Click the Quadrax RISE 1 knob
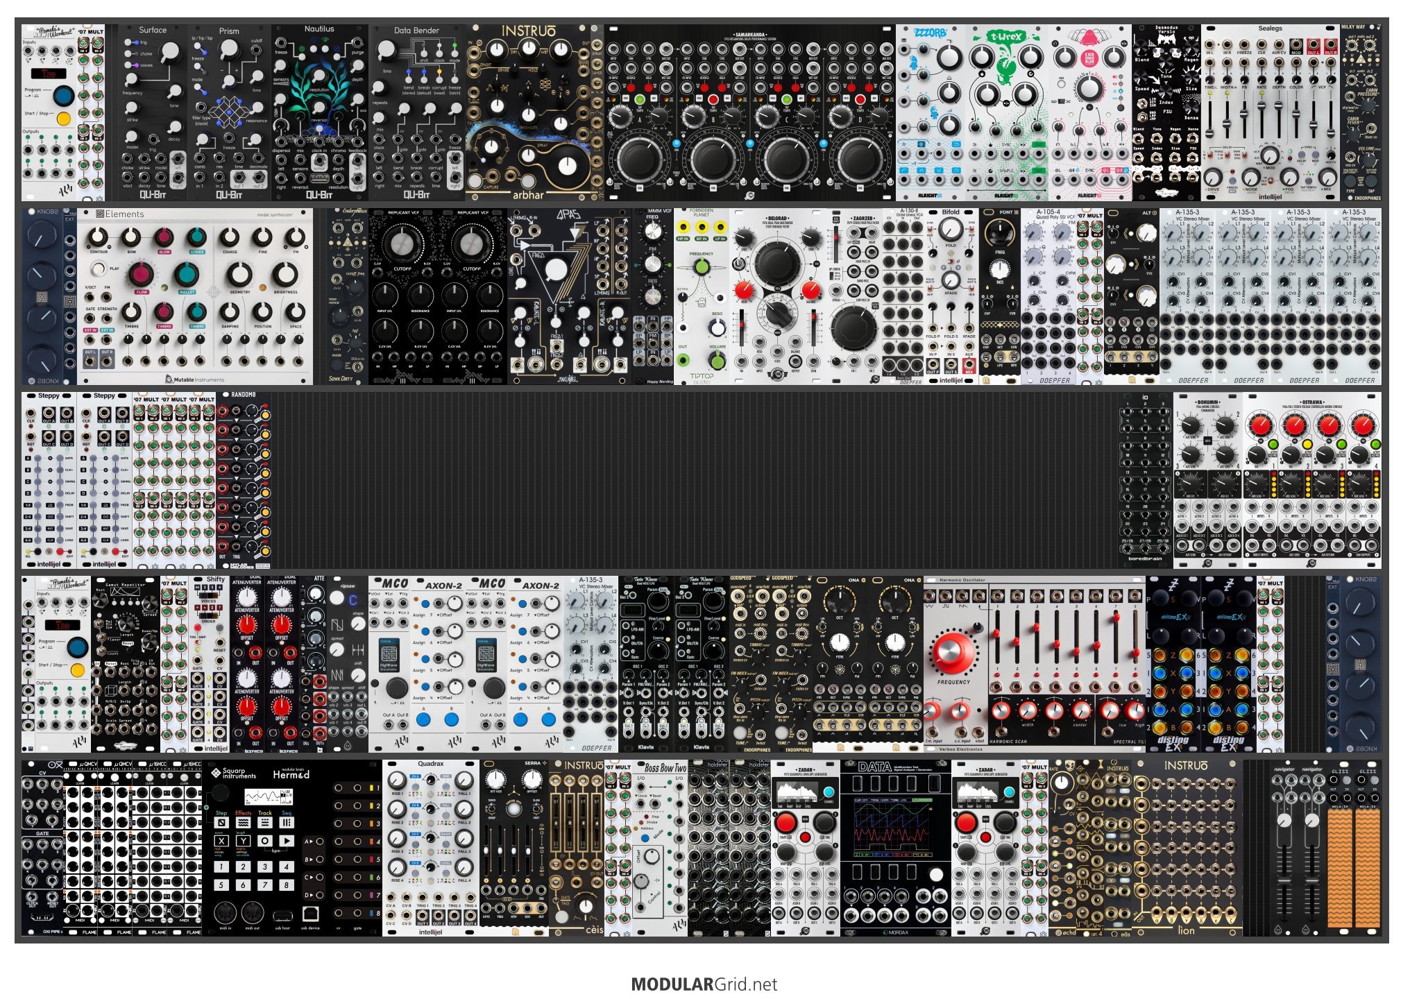Image resolution: width=1410 pixels, height=999 pixels. [397, 781]
